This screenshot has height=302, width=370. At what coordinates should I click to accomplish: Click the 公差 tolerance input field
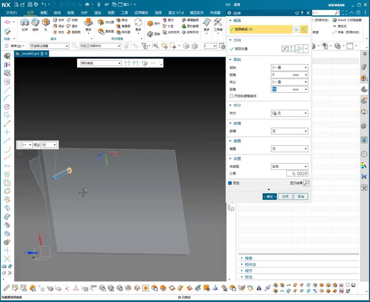pyautogui.click(x=297, y=174)
